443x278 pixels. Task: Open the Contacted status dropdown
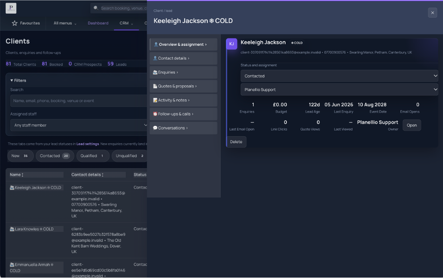pos(339,76)
